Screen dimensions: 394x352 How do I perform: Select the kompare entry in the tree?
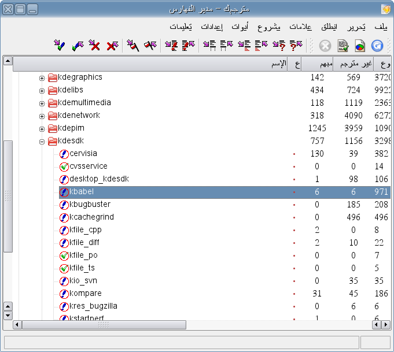[x=85, y=294]
